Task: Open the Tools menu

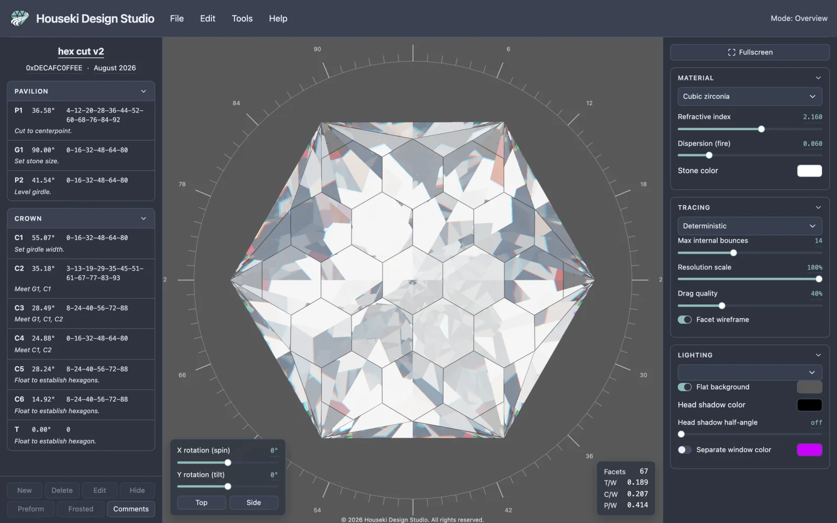Action: (242, 18)
